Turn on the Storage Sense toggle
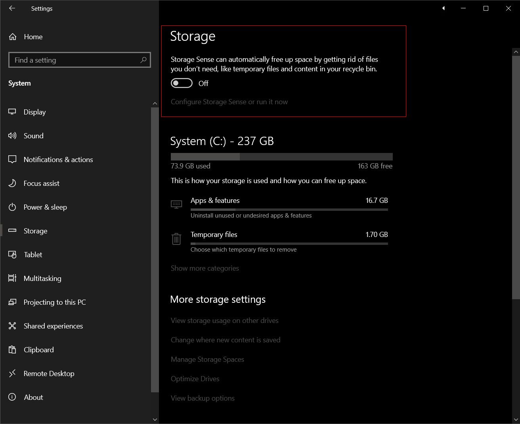Viewport: 520px width, 424px height. (182, 83)
